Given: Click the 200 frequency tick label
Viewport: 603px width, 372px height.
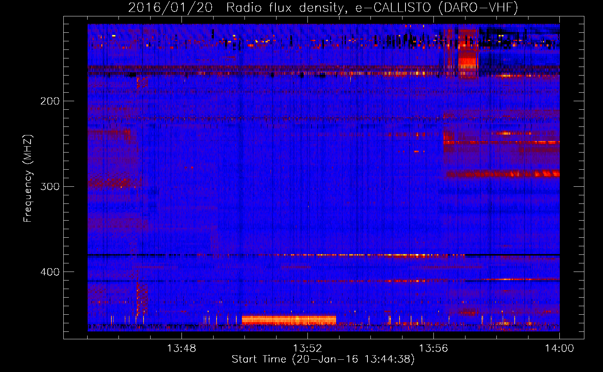Looking at the screenshot, I should tap(50, 101).
